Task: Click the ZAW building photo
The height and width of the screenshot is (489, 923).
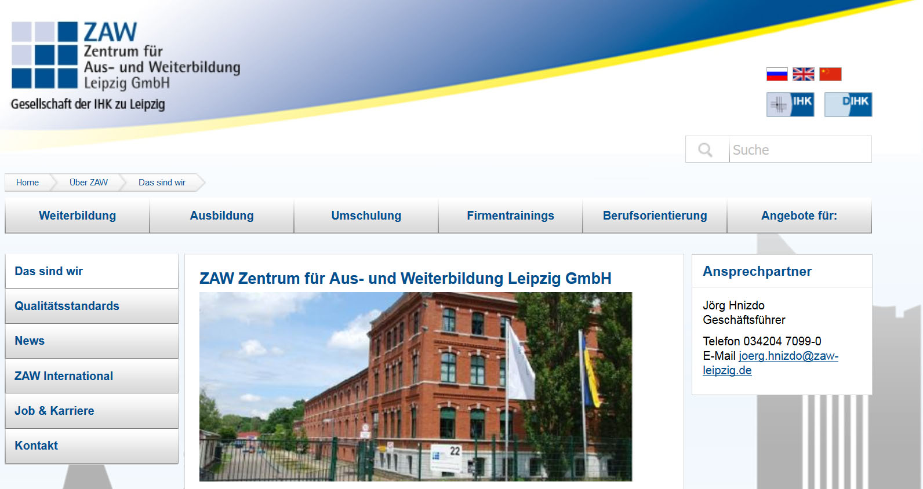Action: [x=416, y=386]
